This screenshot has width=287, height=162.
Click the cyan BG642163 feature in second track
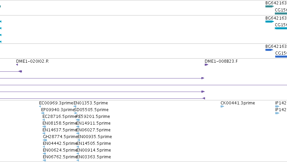click(x=269, y=22)
